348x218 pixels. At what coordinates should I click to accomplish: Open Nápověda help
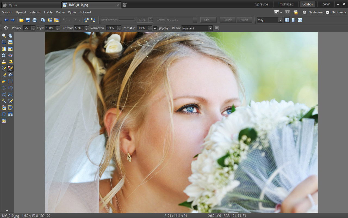336,12
